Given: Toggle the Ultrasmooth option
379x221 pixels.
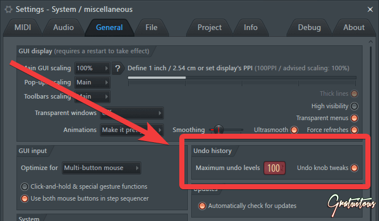Looking at the screenshot, I should pos(294,130).
